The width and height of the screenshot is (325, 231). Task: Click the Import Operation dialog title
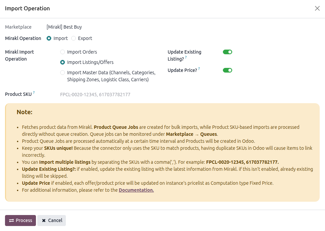tap(27, 9)
